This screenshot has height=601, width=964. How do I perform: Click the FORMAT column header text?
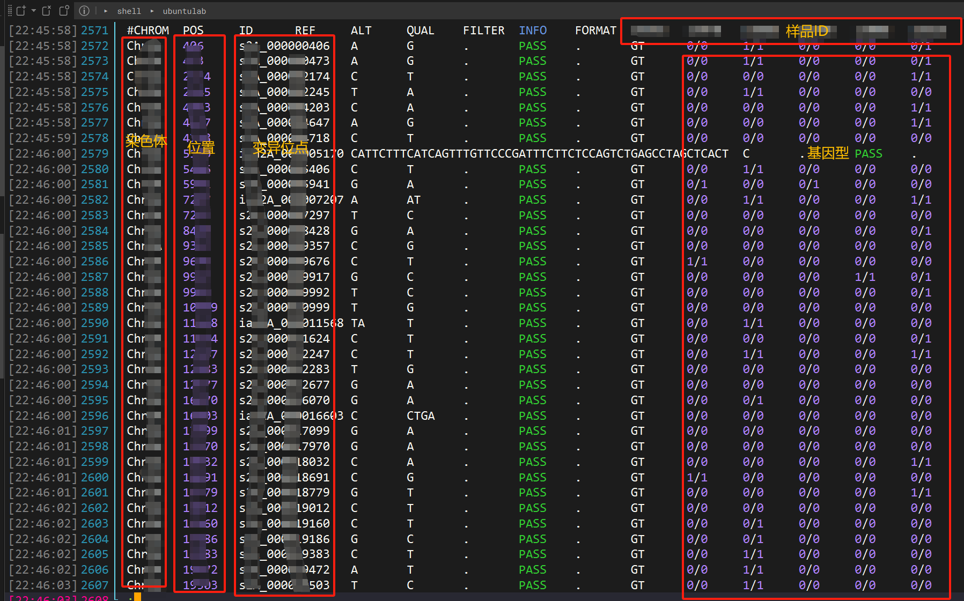coord(595,31)
